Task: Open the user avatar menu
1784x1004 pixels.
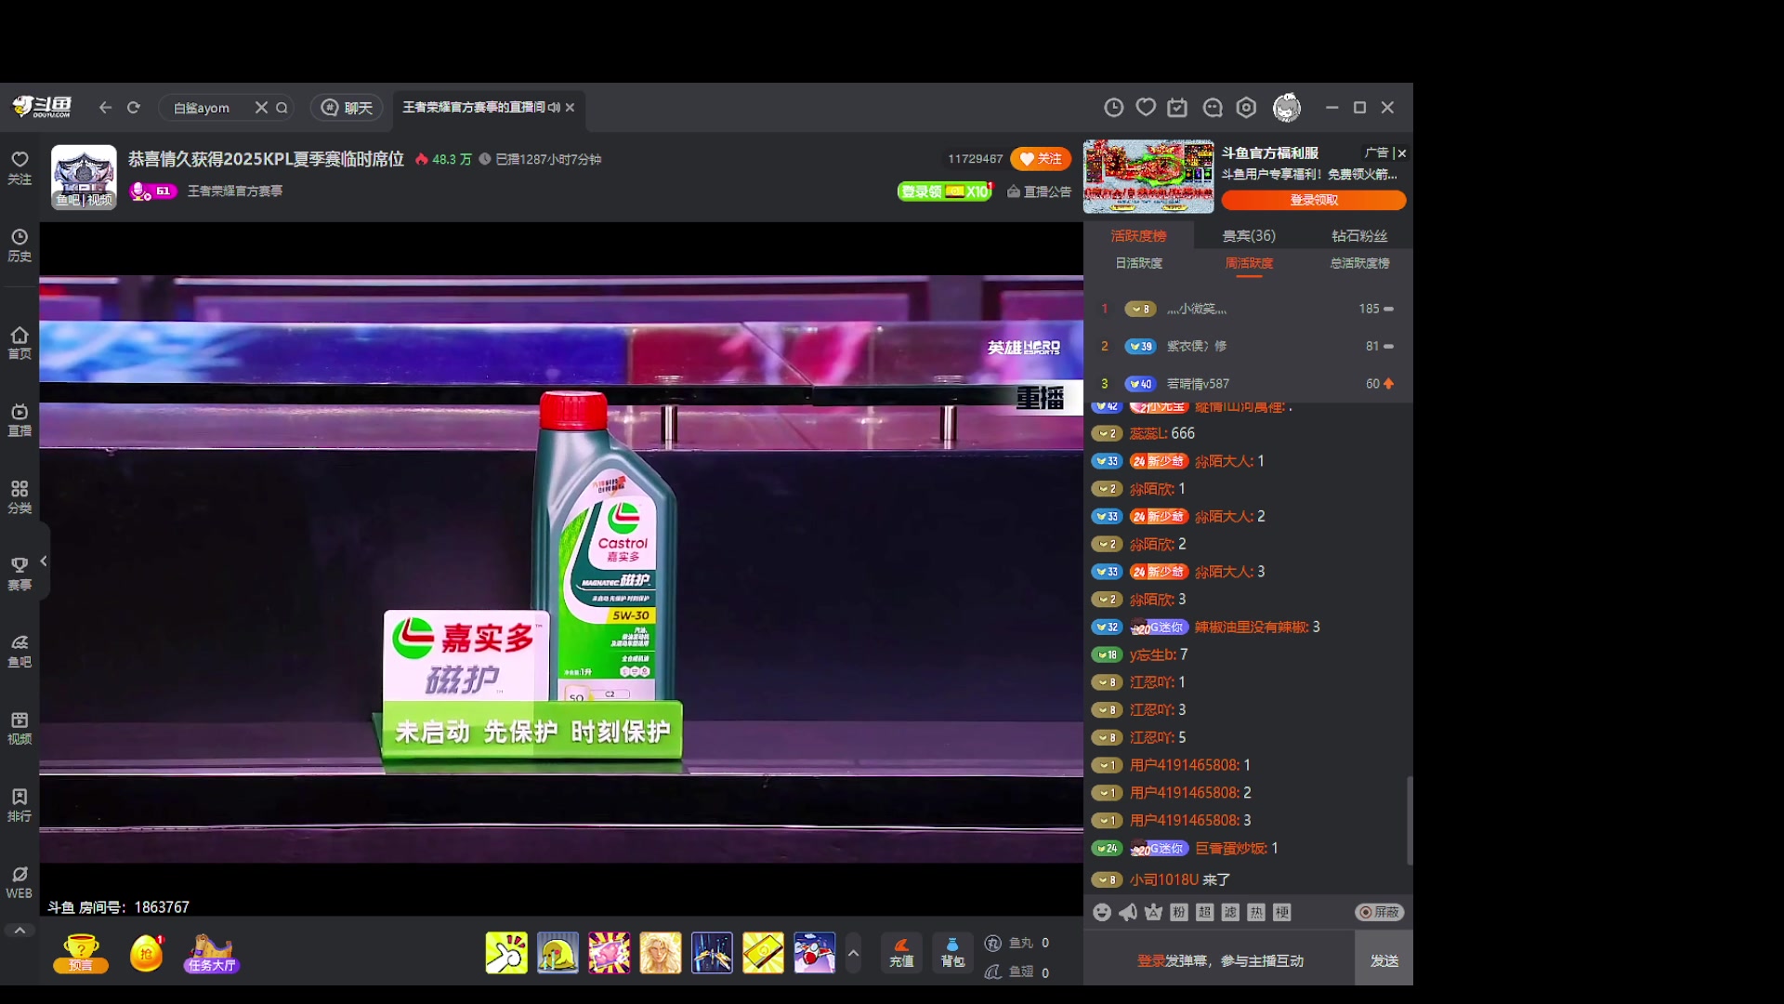Action: point(1287,108)
